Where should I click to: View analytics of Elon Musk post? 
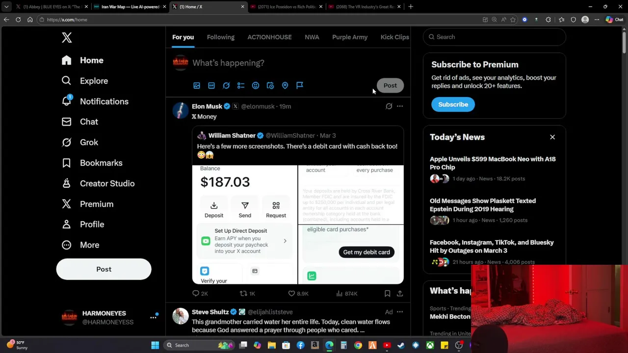[346, 293]
